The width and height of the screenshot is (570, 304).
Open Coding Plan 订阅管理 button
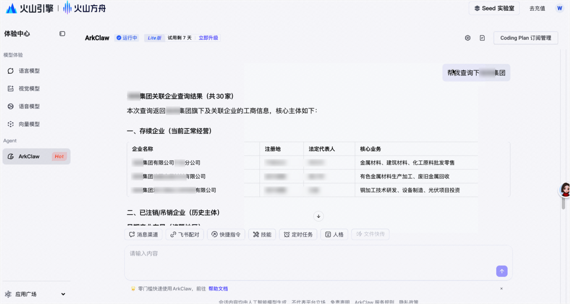click(525, 38)
